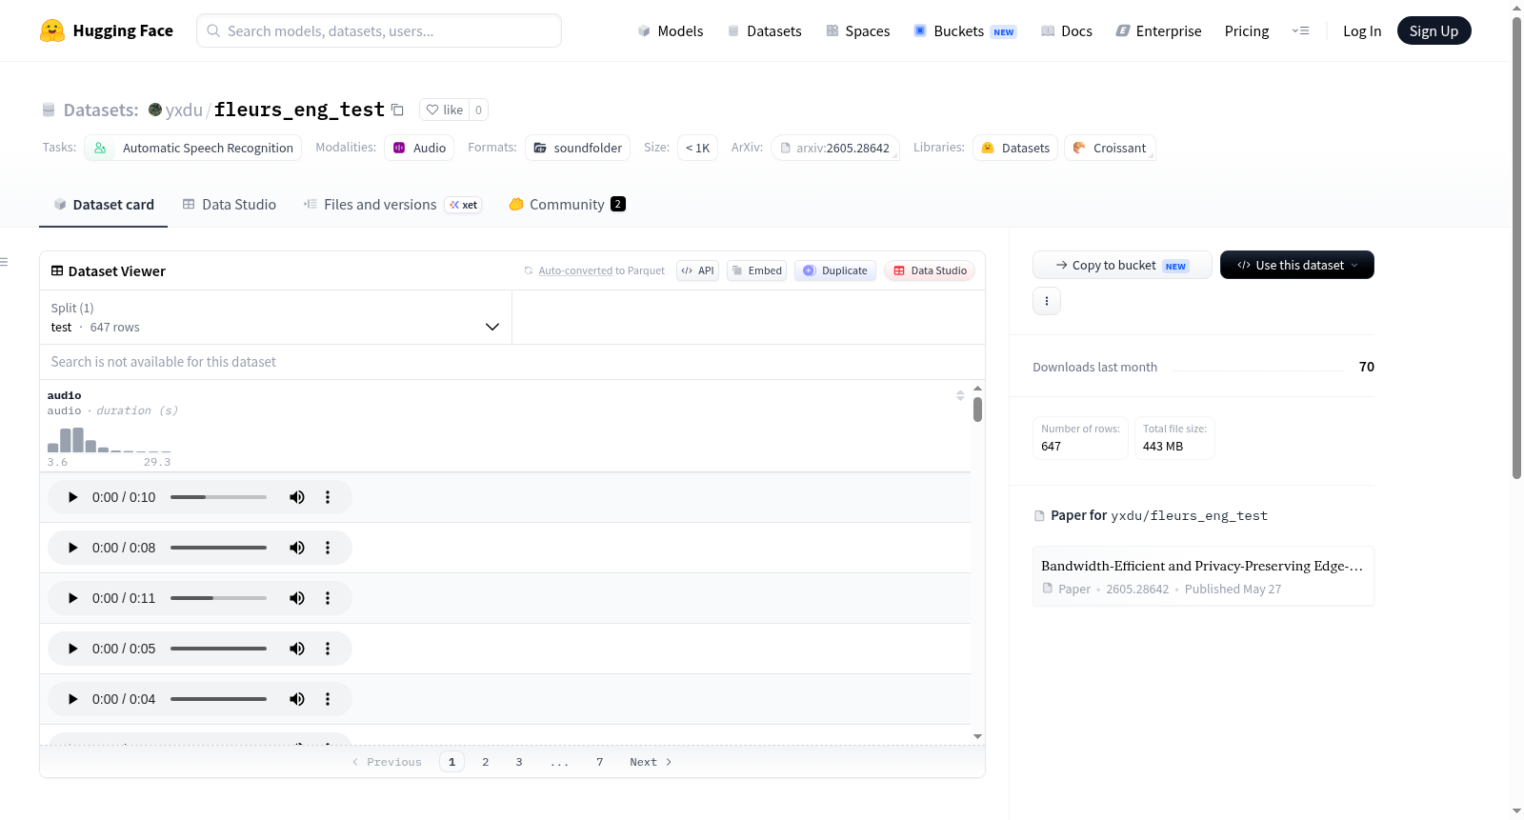
Task: Select the Croissant library tag
Action: (1110, 148)
